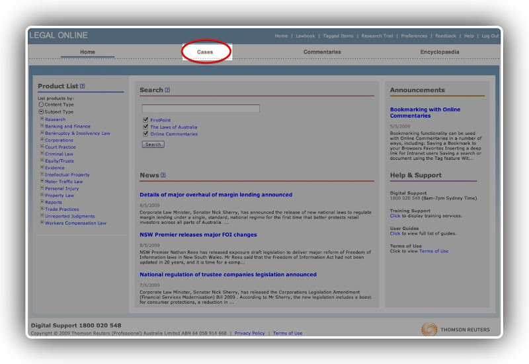529x364 pixels.
Task: Expand the Court Practice node
Action: tap(42, 147)
